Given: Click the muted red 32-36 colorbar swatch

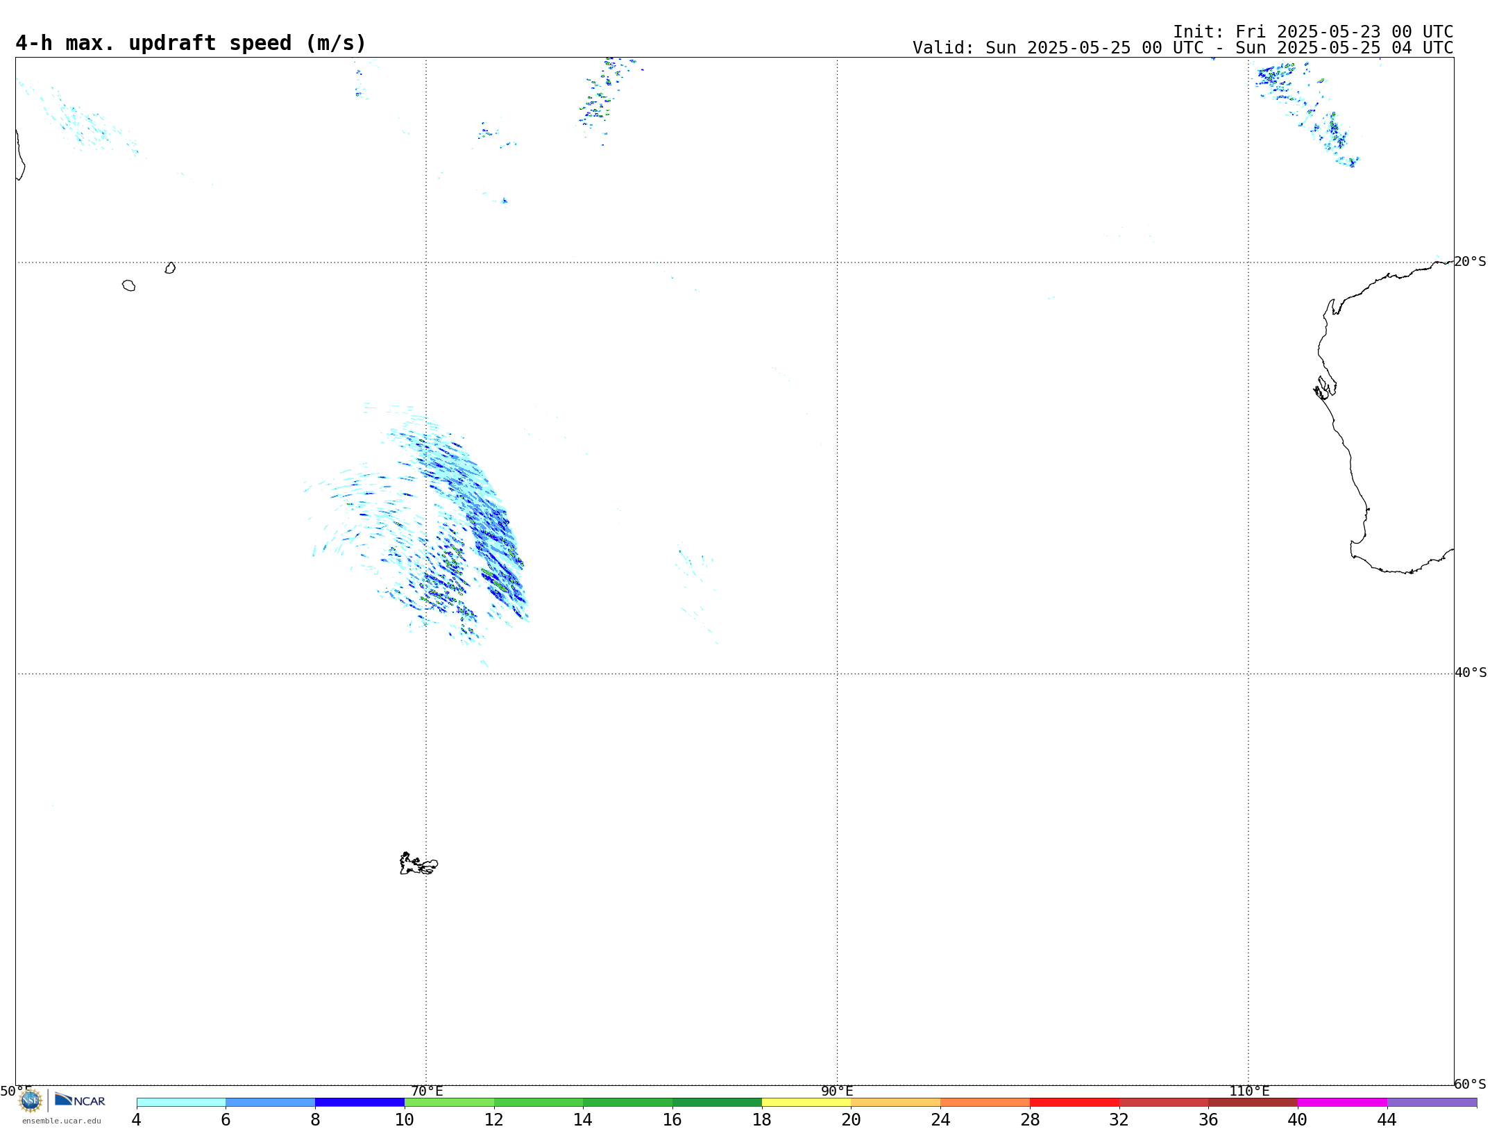Looking at the screenshot, I should [1164, 1102].
